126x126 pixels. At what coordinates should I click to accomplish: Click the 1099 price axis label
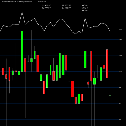click(120, 30)
